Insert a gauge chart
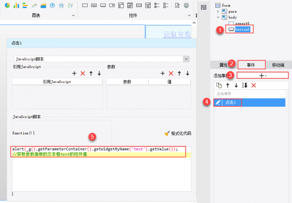Image resolution: width=292 pixels, height=203 pixels. (52, 5)
